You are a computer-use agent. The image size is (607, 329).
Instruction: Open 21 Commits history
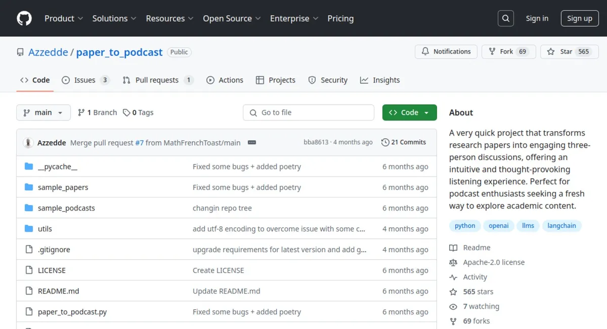tap(404, 142)
